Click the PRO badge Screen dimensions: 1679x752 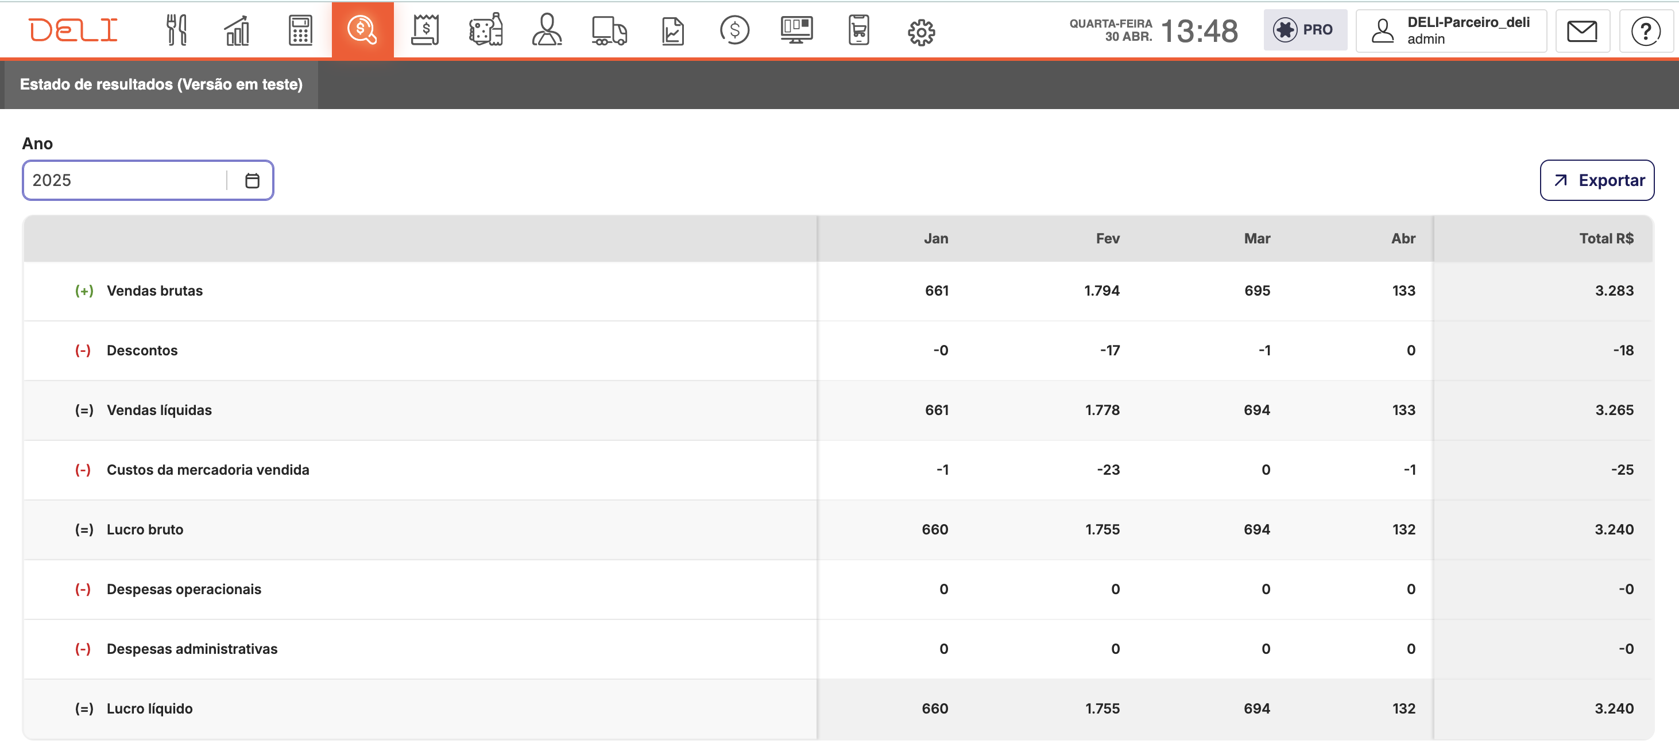[1305, 30]
